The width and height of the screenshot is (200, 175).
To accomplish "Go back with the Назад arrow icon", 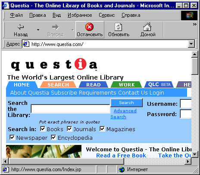I will tap(21, 27).
